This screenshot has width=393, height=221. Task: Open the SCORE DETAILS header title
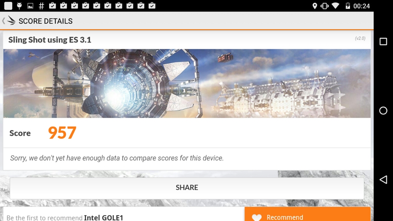pyautogui.click(x=46, y=21)
